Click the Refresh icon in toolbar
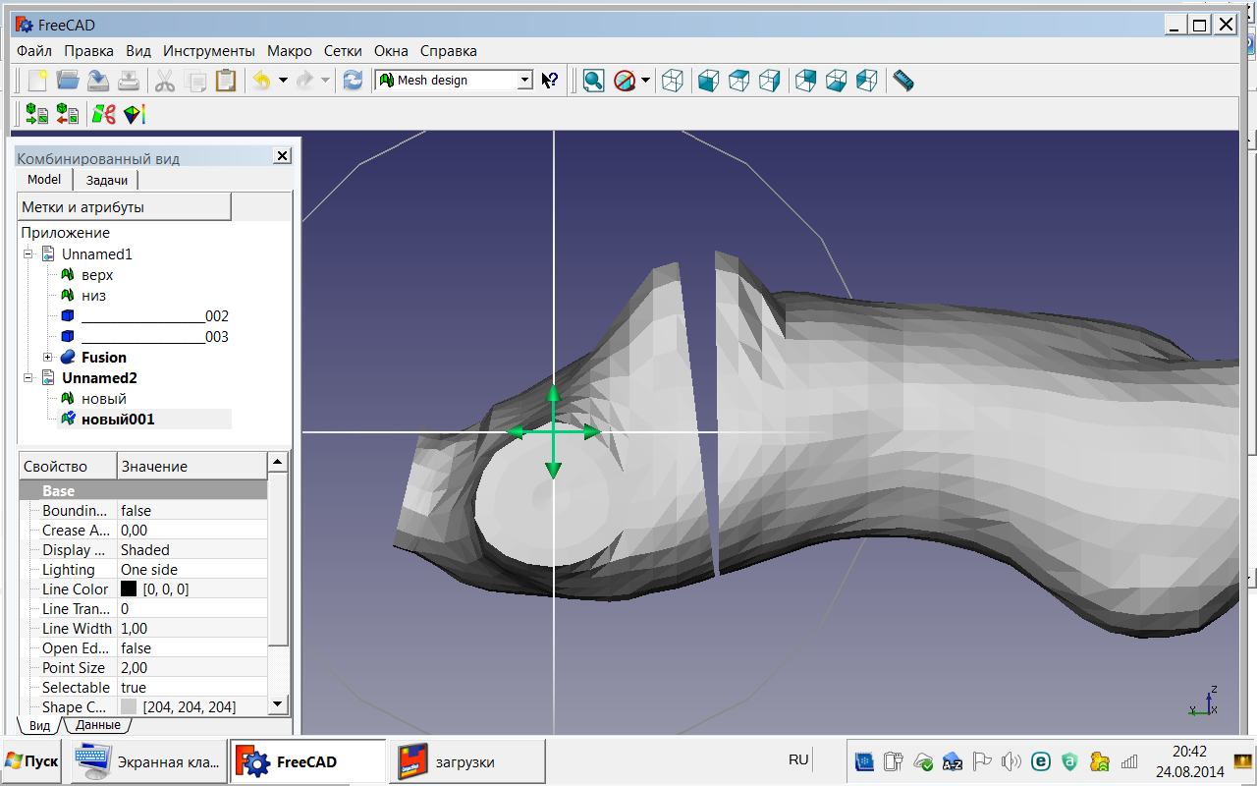The image size is (1257, 786). (354, 81)
